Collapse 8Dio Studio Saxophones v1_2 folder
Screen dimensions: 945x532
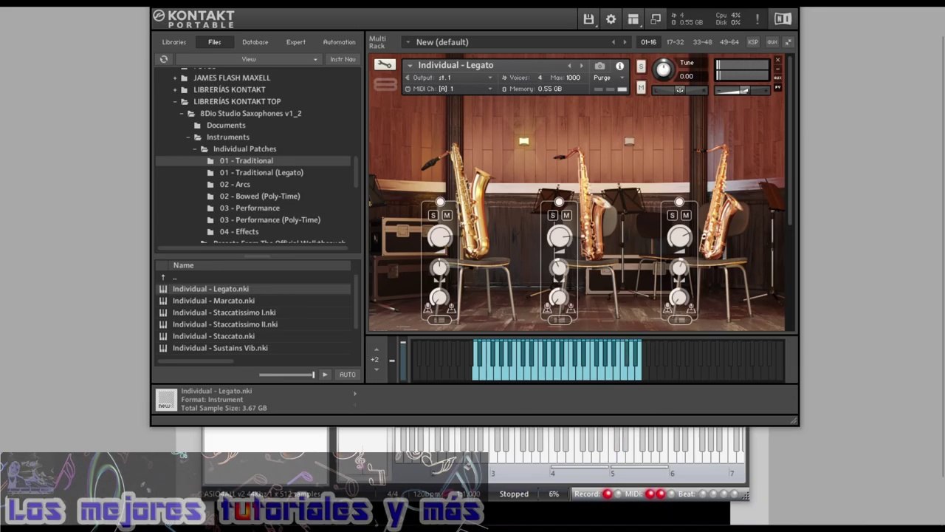(x=182, y=113)
